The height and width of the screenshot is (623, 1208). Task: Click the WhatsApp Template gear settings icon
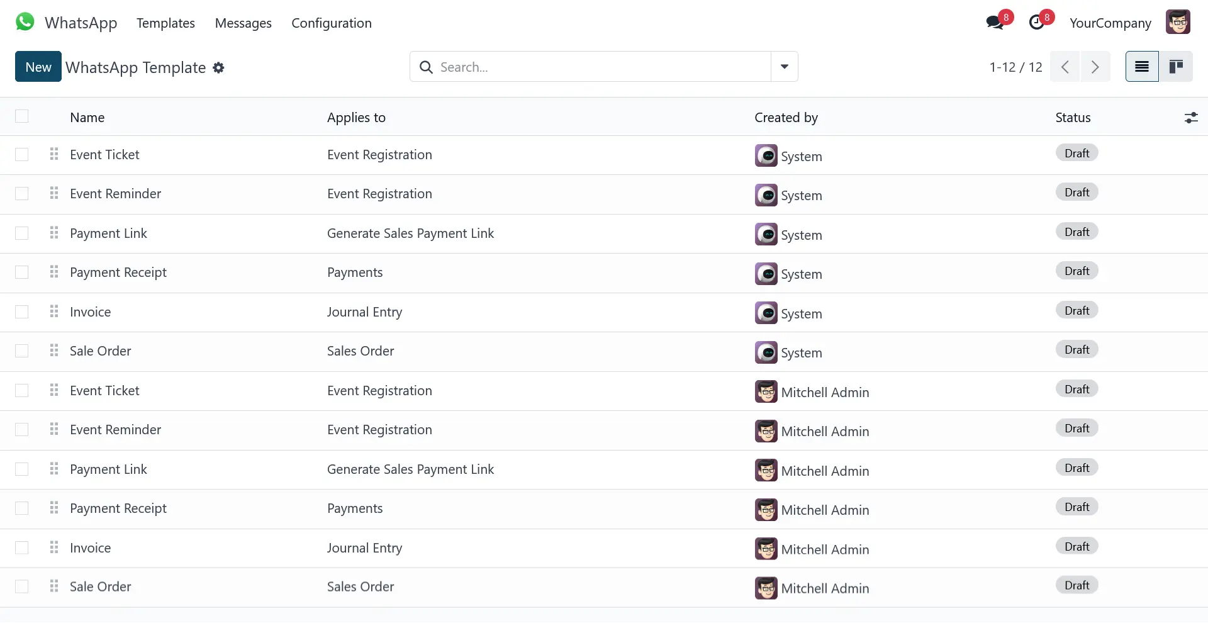[218, 68]
